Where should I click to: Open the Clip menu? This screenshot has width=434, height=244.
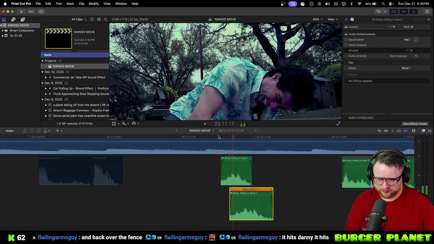[x=81, y=4]
